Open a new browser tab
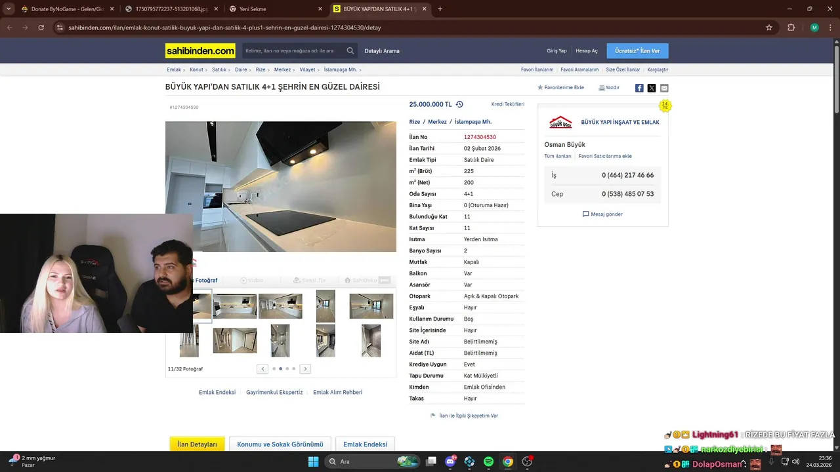 [440, 9]
